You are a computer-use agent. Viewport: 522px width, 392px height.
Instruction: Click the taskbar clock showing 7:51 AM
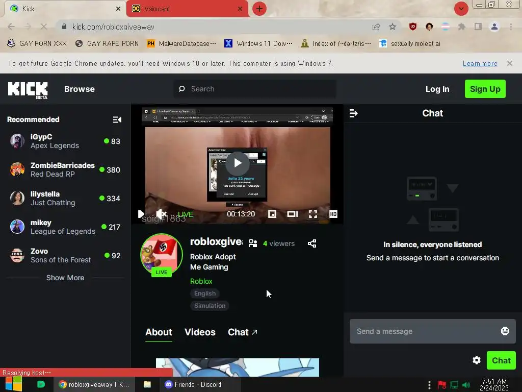(x=494, y=384)
